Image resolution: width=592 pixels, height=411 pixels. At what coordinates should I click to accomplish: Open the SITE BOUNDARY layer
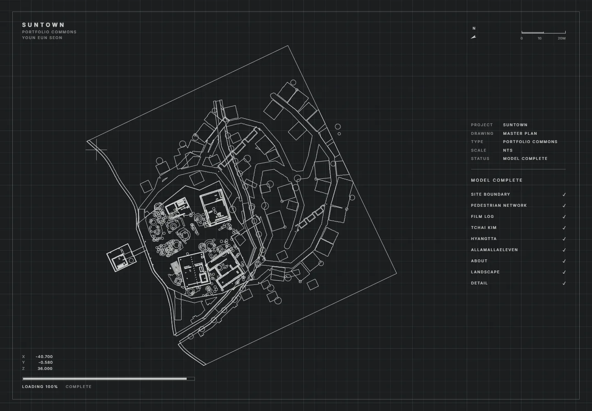click(490, 194)
